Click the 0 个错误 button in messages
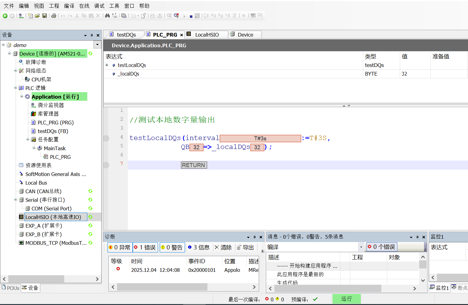The height and width of the screenshot is (305, 468). point(381,247)
